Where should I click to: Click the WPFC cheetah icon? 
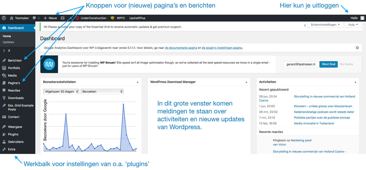[112, 18]
